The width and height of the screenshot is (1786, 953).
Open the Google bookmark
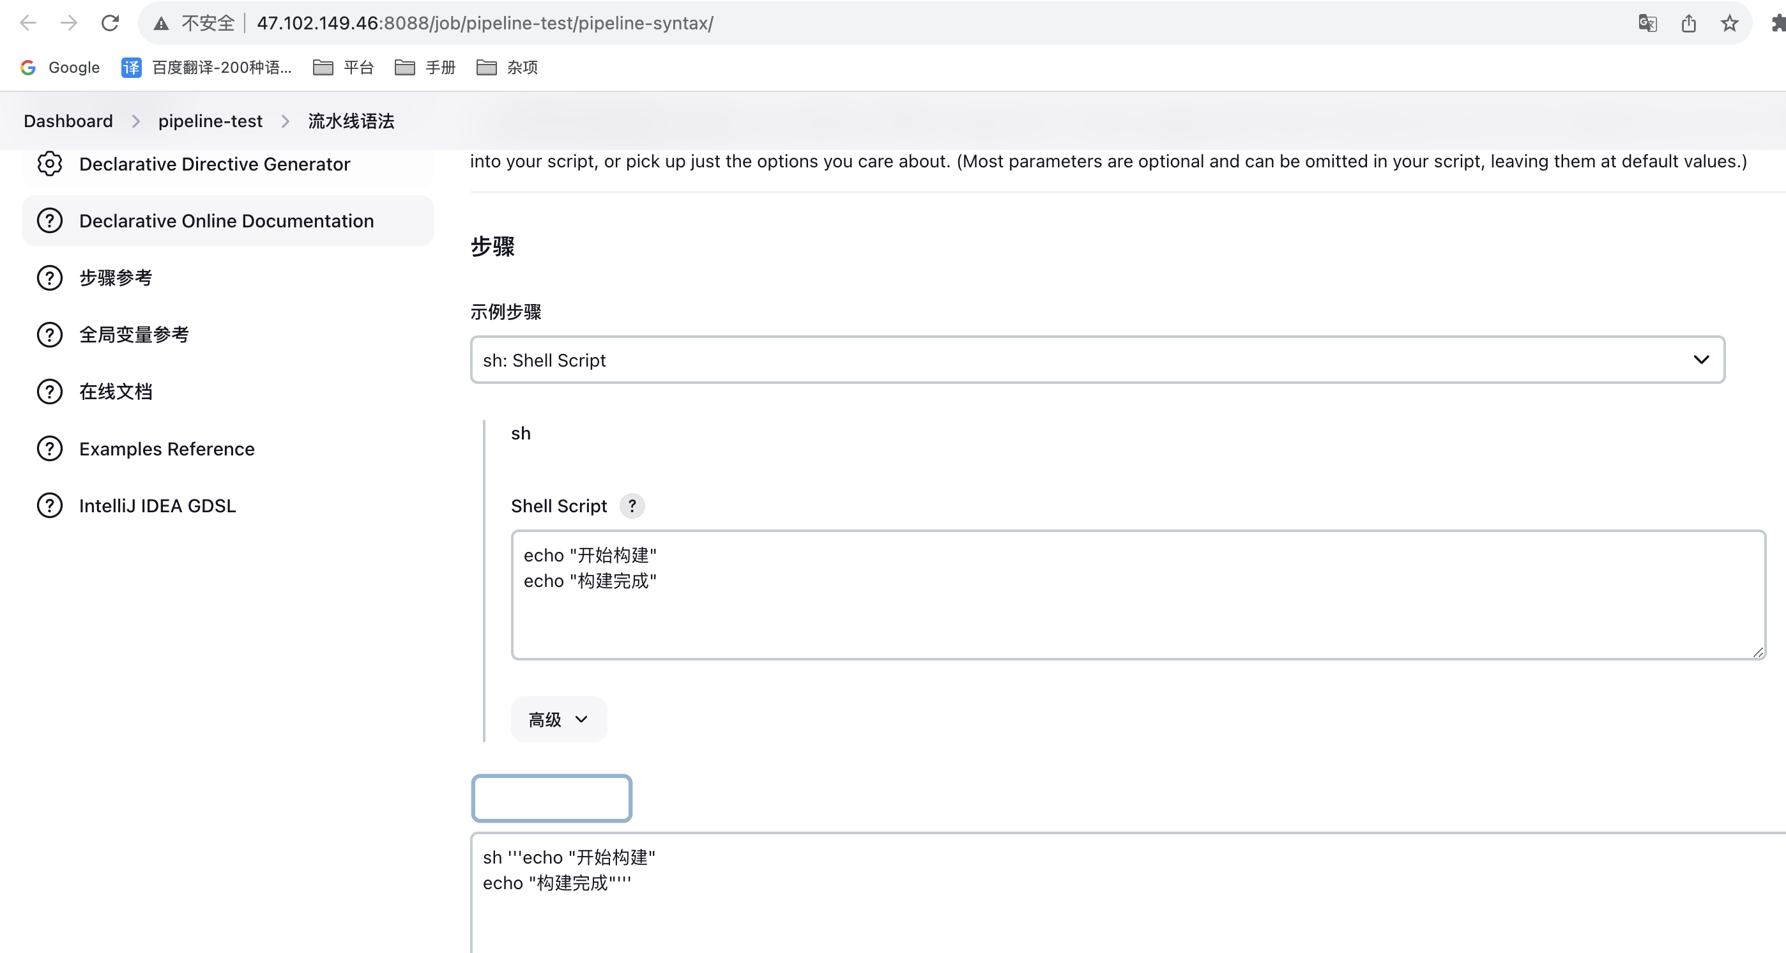pyautogui.click(x=60, y=67)
